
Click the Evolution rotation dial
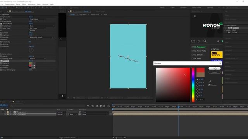[31, 50]
